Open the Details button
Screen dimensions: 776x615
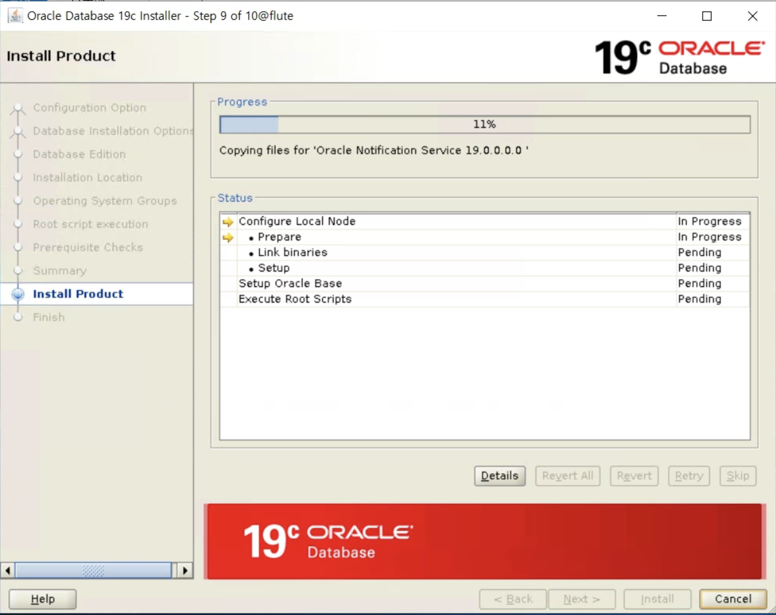[x=500, y=476]
